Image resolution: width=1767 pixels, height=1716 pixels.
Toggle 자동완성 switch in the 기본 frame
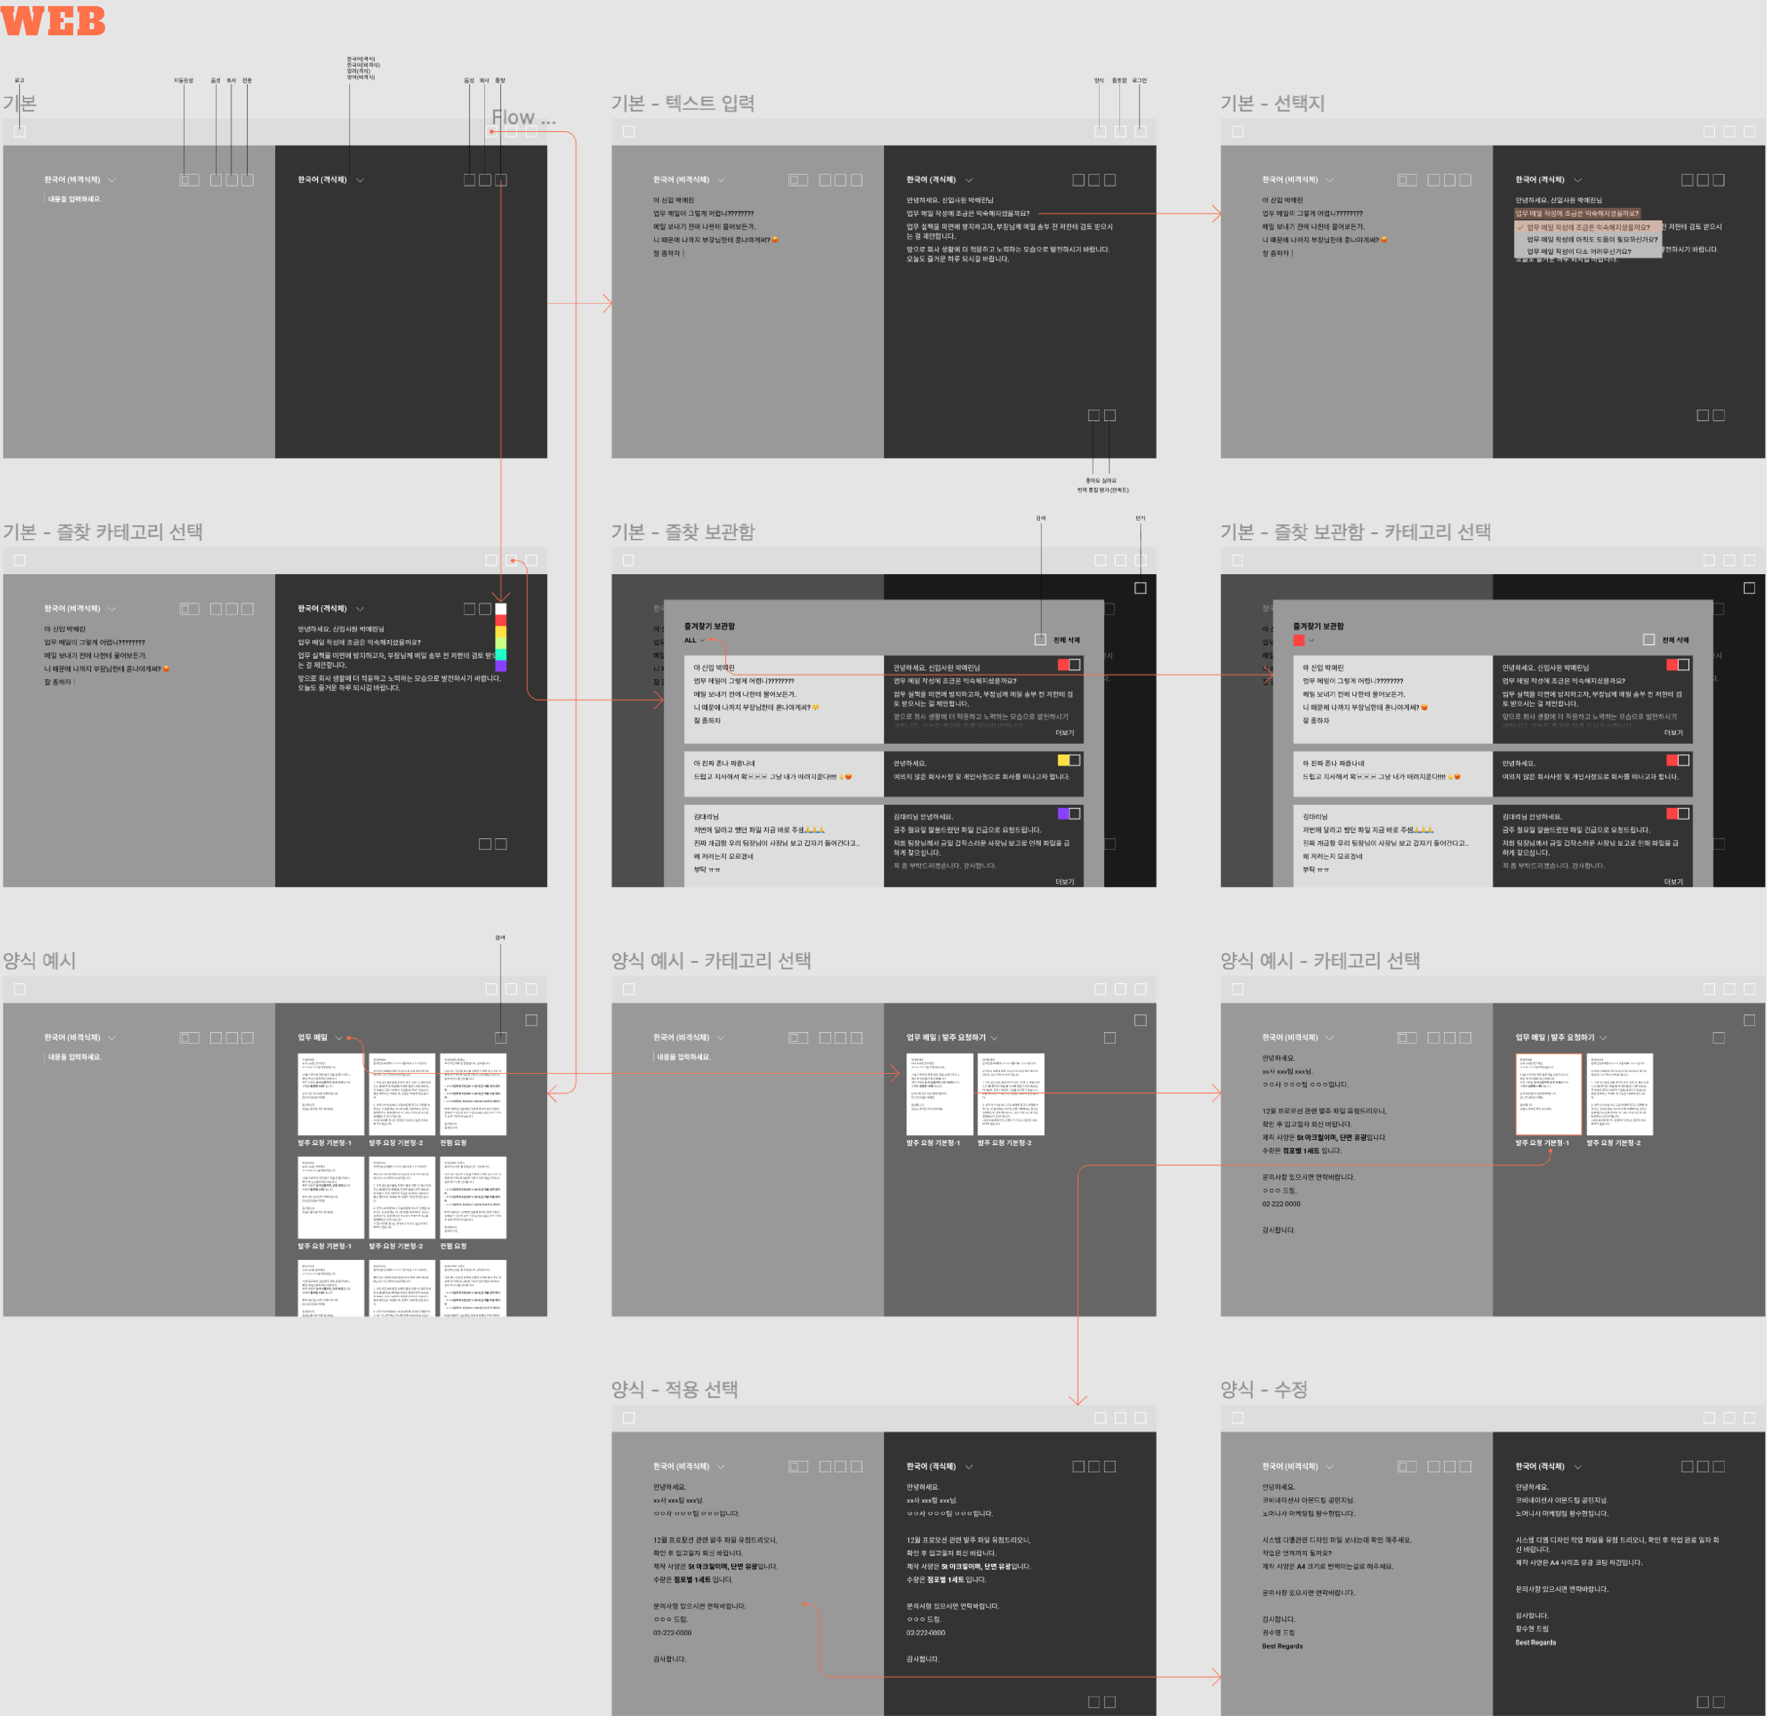189,180
